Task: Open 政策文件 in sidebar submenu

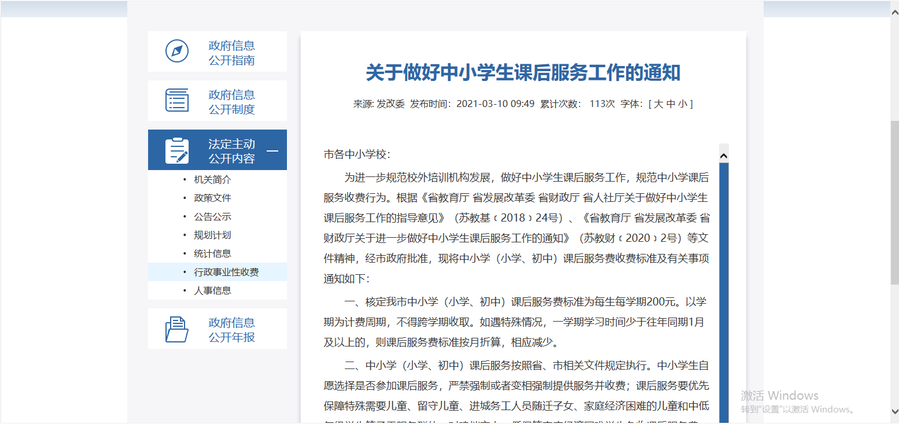Action: [x=212, y=198]
